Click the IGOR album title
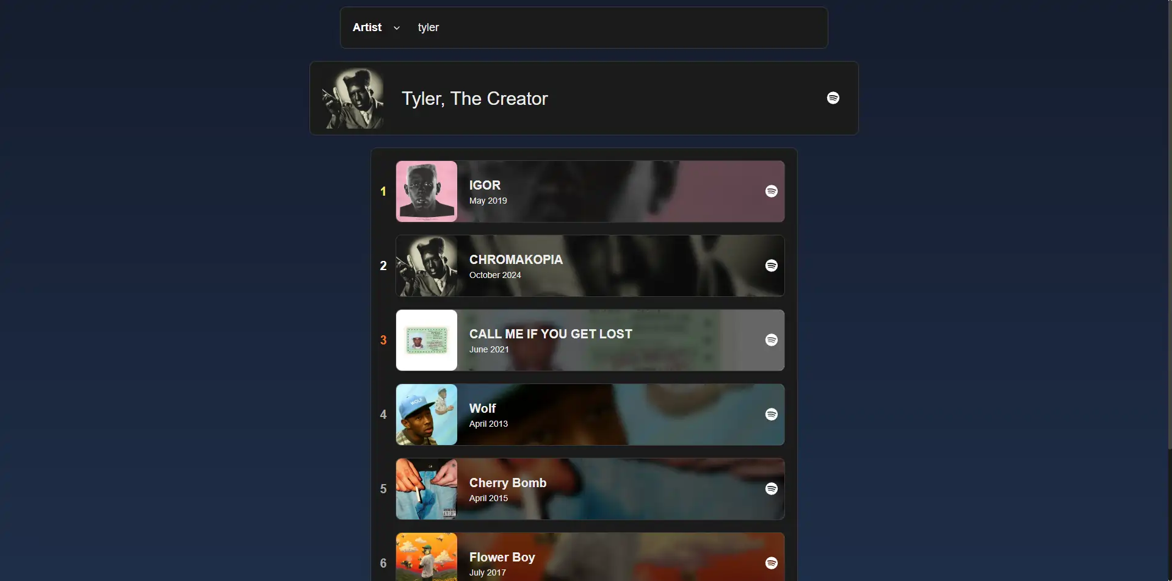The image size is (1172, 581). 485,185
